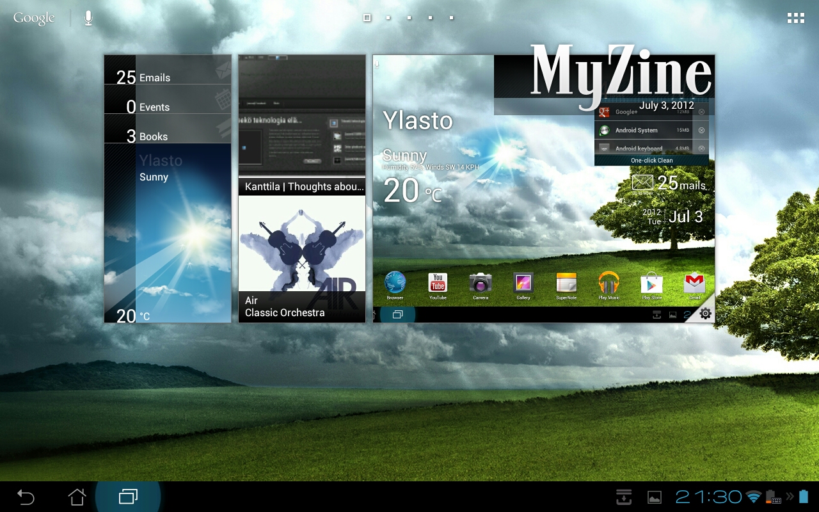
Task: Open the 25 Emails widget row
Action: (x=168, y=70)
